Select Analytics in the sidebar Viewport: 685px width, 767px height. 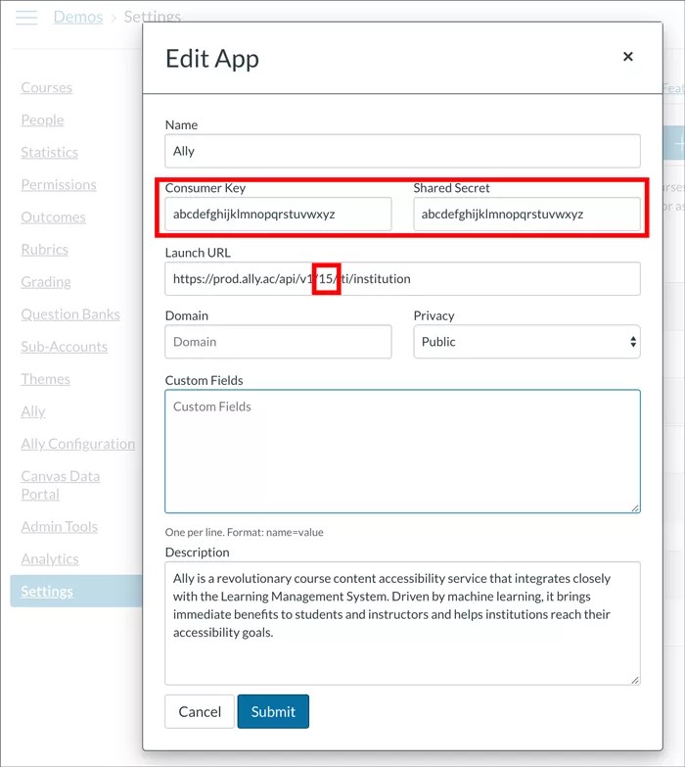coord(50,558)
